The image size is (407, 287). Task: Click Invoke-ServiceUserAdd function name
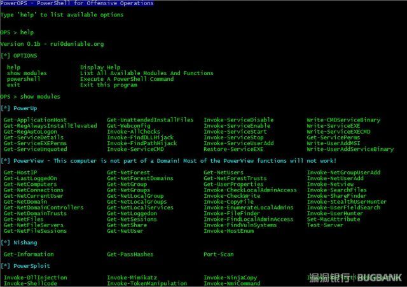[x=238, y=143]
